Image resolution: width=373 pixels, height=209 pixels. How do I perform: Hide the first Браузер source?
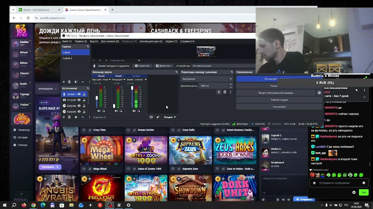(79, 106)
